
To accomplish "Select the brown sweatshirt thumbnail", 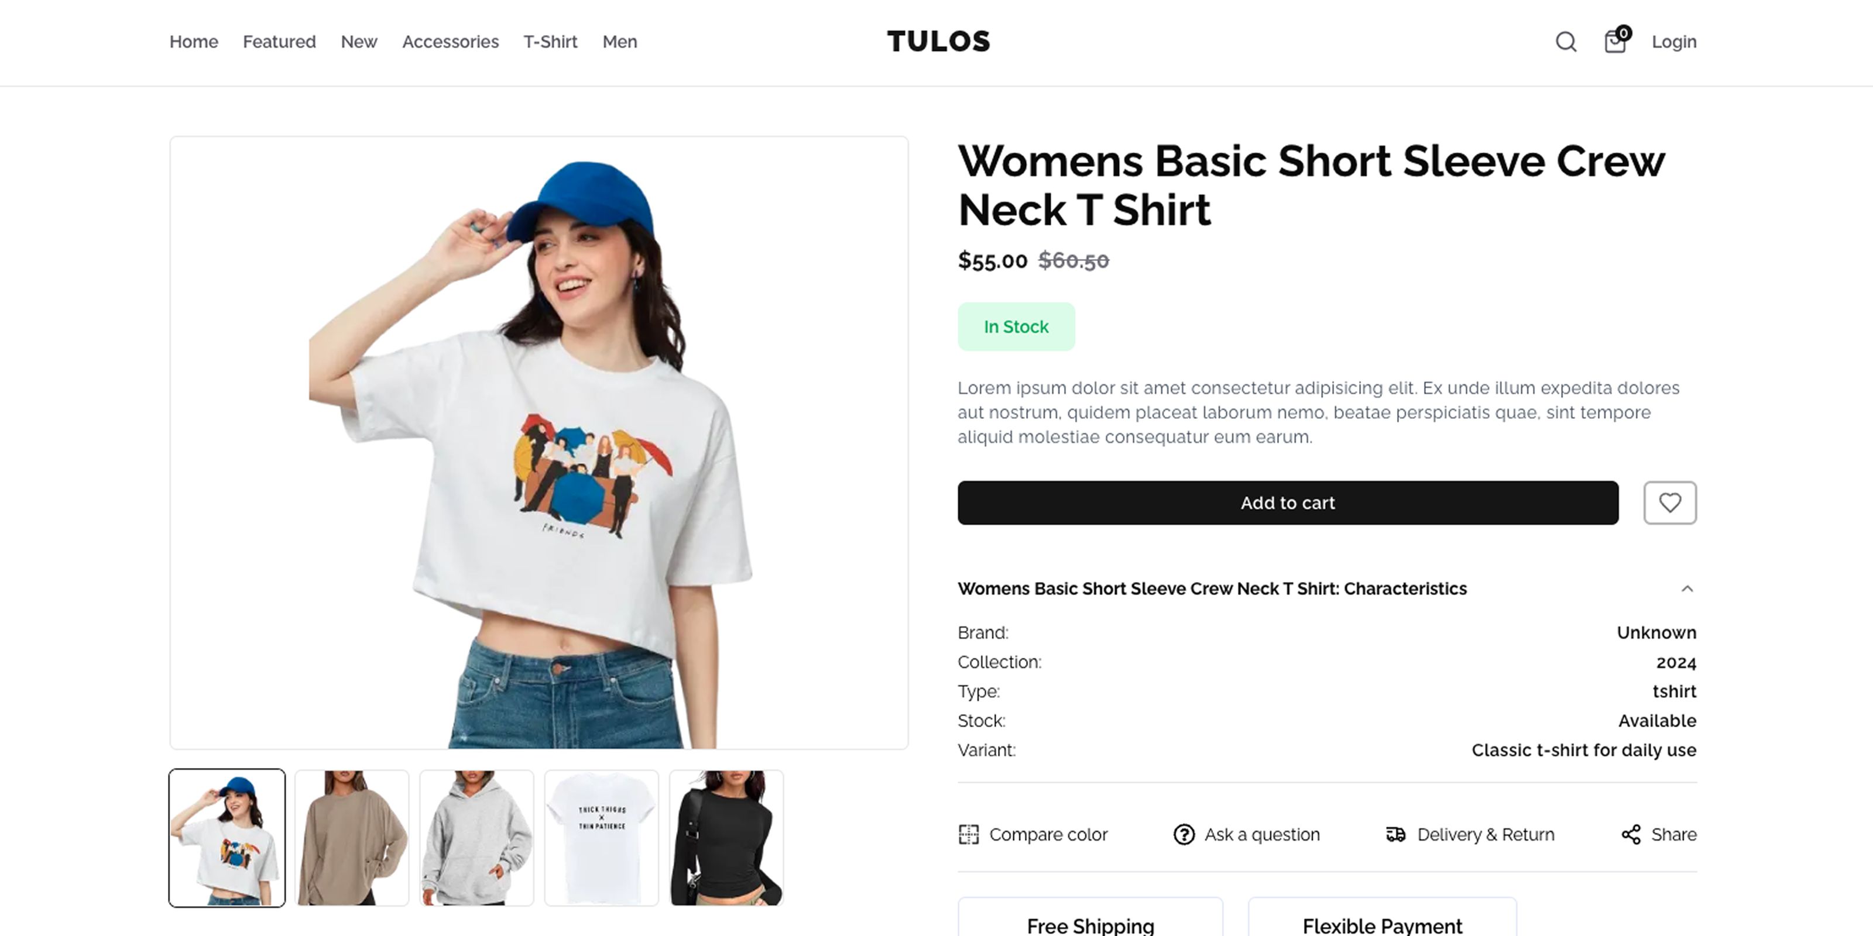I will (x=352, y=838).
